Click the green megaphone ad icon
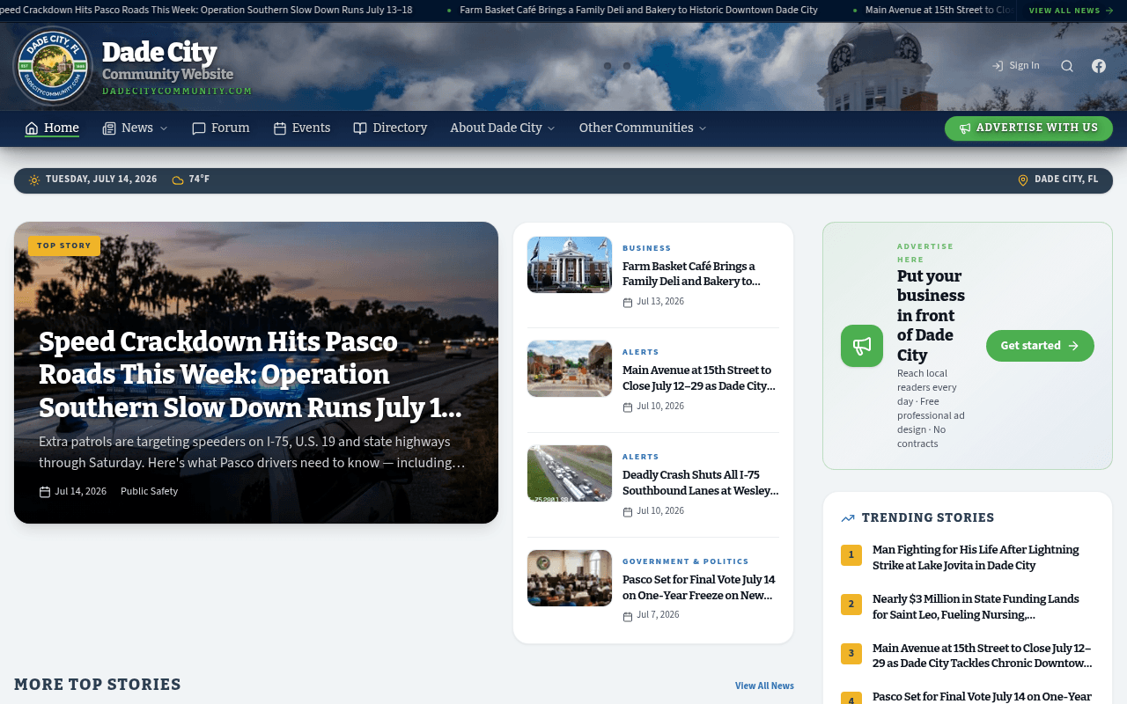Image resolution: width=1127 pixels, height=704 pixels. coord(862,346)
